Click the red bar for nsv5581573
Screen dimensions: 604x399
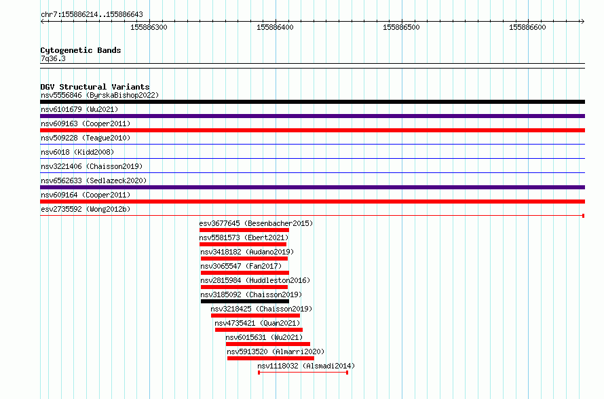click(243, 244)
